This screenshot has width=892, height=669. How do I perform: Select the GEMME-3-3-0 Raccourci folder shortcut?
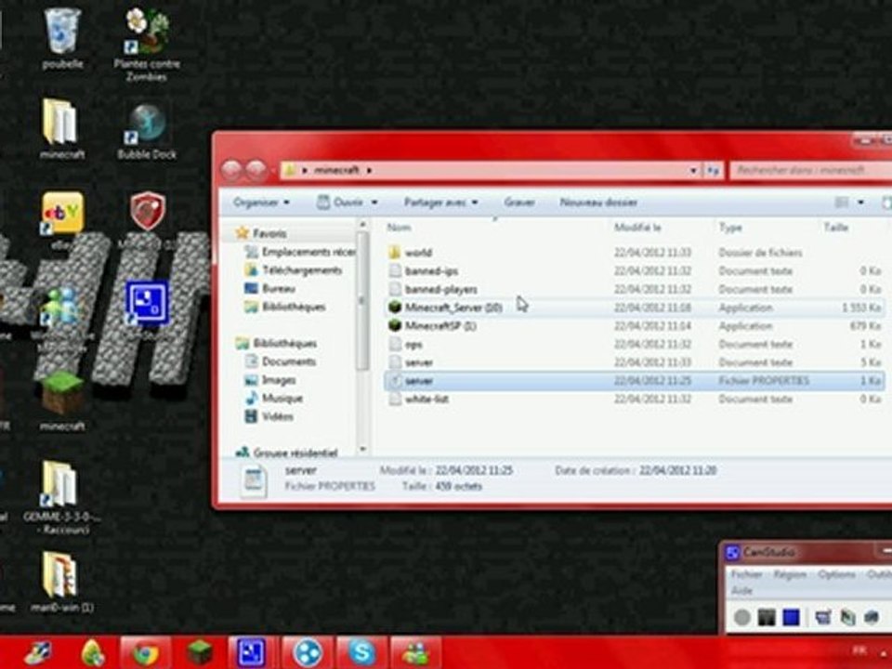61,496
